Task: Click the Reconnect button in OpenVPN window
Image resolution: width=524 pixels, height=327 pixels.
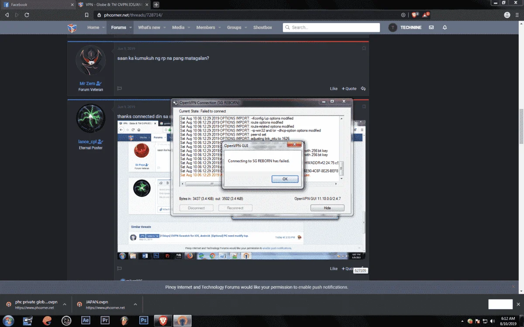Action: pyautogui.click(x=235, y=208)
